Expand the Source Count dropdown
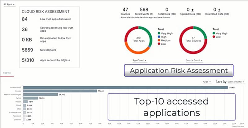 coord(194,60)
